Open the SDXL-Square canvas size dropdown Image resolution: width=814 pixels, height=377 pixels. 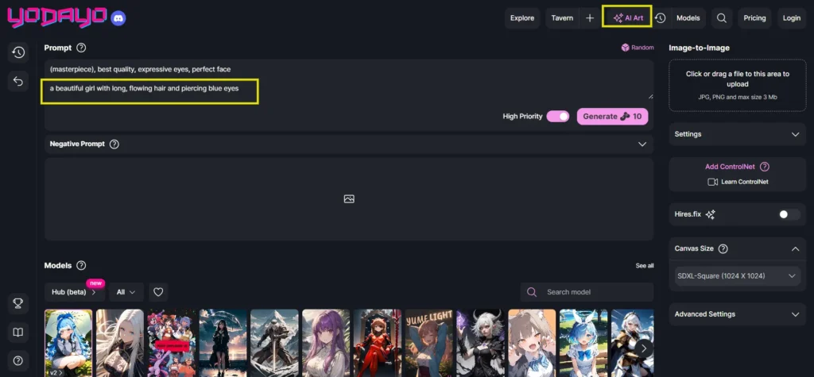pos(737,276)
